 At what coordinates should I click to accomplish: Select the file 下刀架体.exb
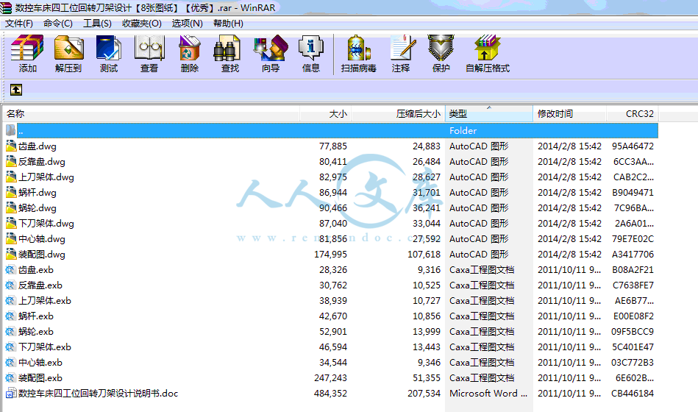click(x=45, y=347)
